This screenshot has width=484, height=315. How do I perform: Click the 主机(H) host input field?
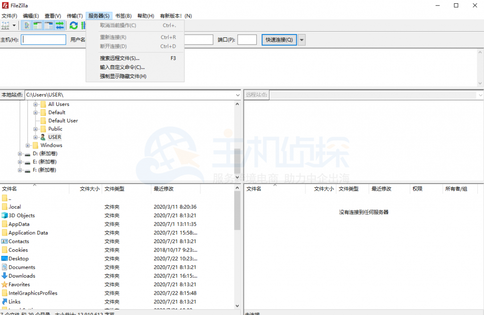[x=43, y=40]
